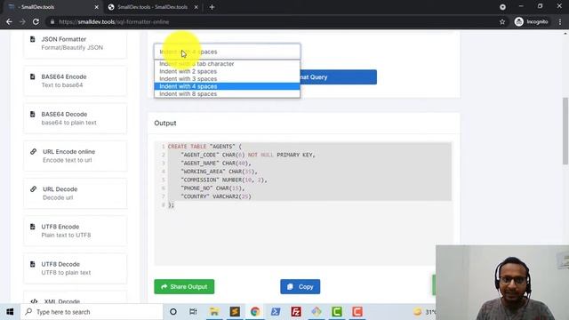Choose Indent with 8 spaces
Image resolution: width=569 pixels, height=320 pixels.
pyautogui.click(x=228, y=93)
